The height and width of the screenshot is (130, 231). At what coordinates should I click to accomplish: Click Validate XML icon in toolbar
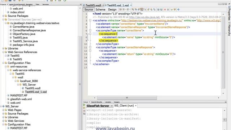175,9
